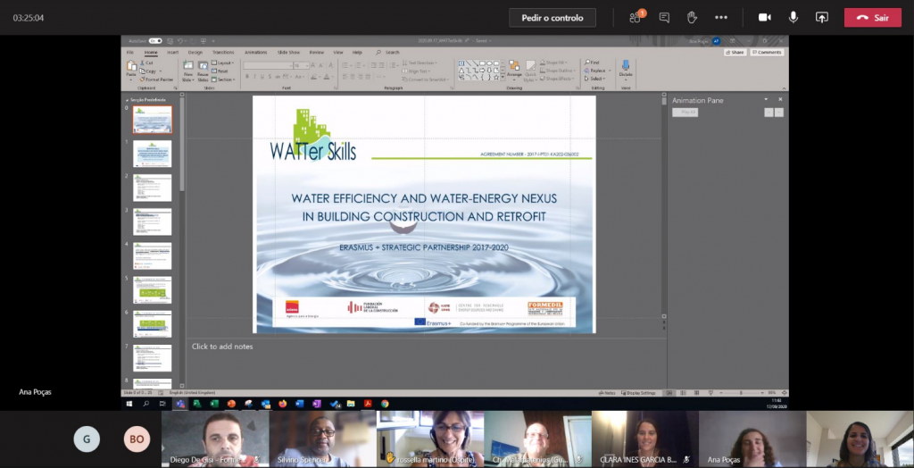914x468 pixels.
Task: Click Shape Outline option
Action: click(558, 71)
